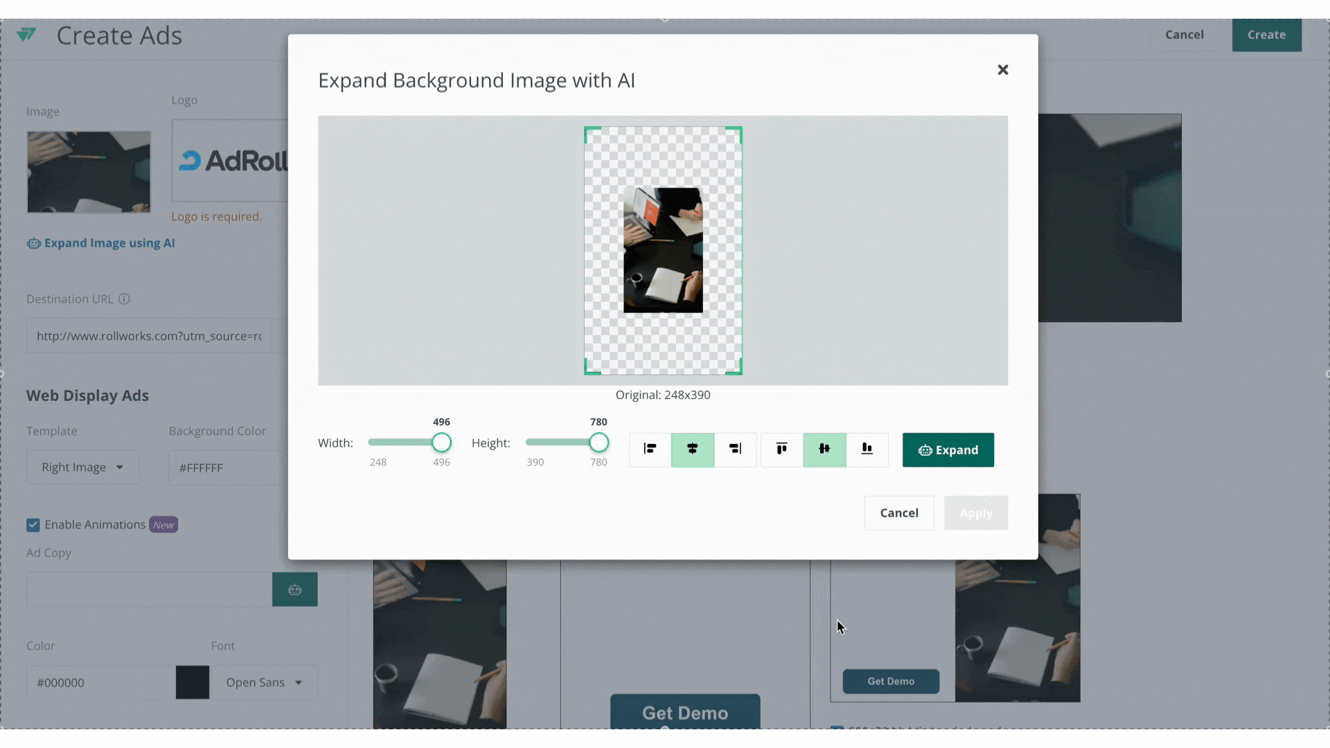Open the Open Sans font dropdown
The height and width of the screenshot is (748, 1330).
click(263, 682)
